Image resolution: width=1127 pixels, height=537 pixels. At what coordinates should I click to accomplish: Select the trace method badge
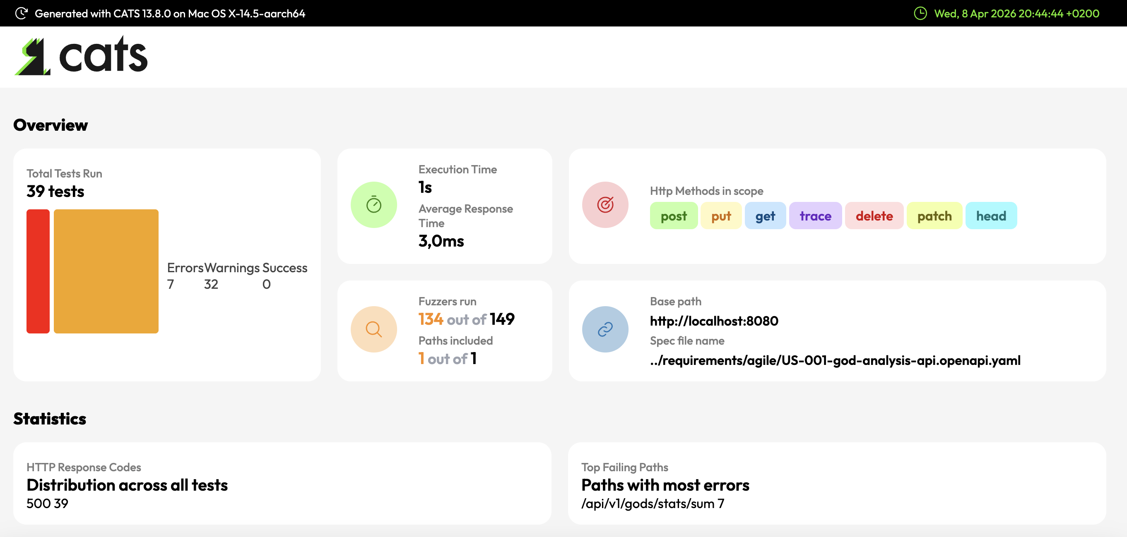click(815, 216)
